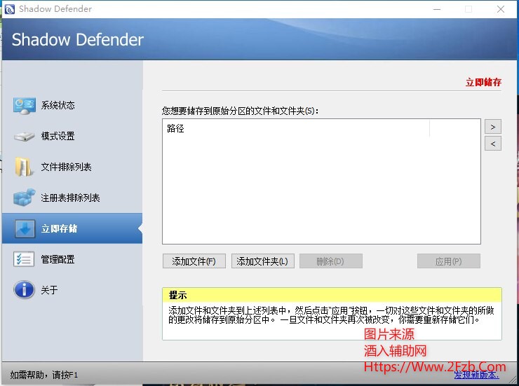Click the 添加文件夹(L) button
Screen dimensions: 519x386
pos(262,261)
